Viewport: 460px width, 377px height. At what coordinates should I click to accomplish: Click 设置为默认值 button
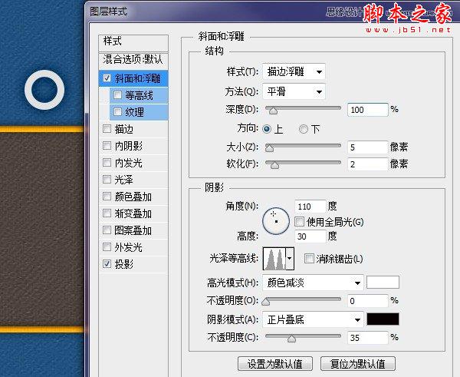point(275,364)
